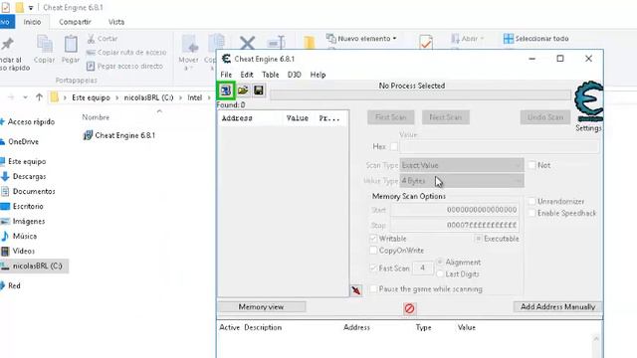The image size is (637, 358).
Task: Open Memory view
Action: 261,307
